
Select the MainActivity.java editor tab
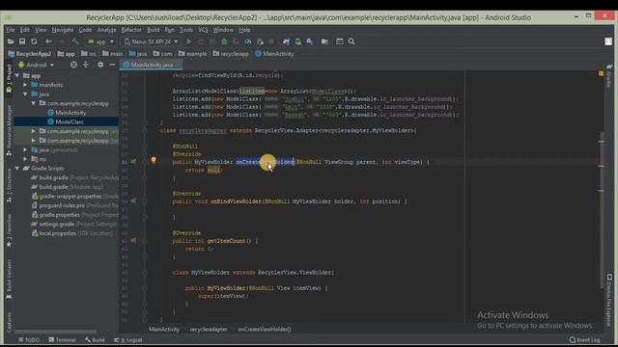pyautogui.click(x=152, y=65)
